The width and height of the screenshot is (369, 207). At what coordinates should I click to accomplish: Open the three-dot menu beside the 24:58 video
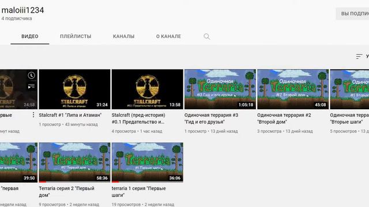click(33, 115)
